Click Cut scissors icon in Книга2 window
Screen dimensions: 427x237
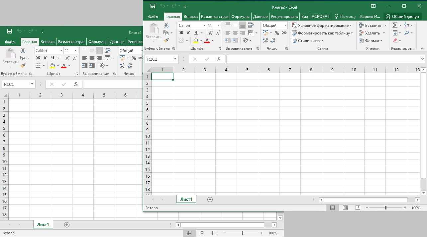[x=166, y=25]
